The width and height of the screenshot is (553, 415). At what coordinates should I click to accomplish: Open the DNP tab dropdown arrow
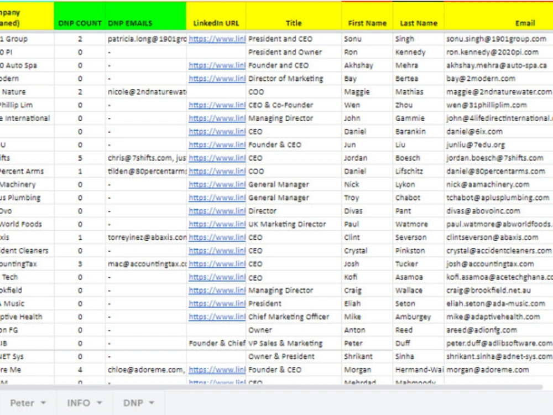coord(152,403)
